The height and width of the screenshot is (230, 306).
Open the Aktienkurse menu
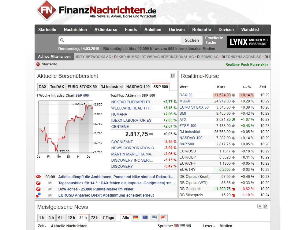(x=106, y=29)
